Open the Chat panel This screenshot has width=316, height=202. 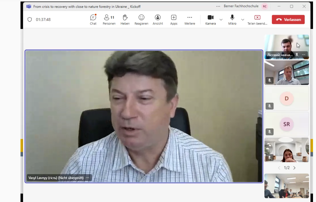pos(93,20)
